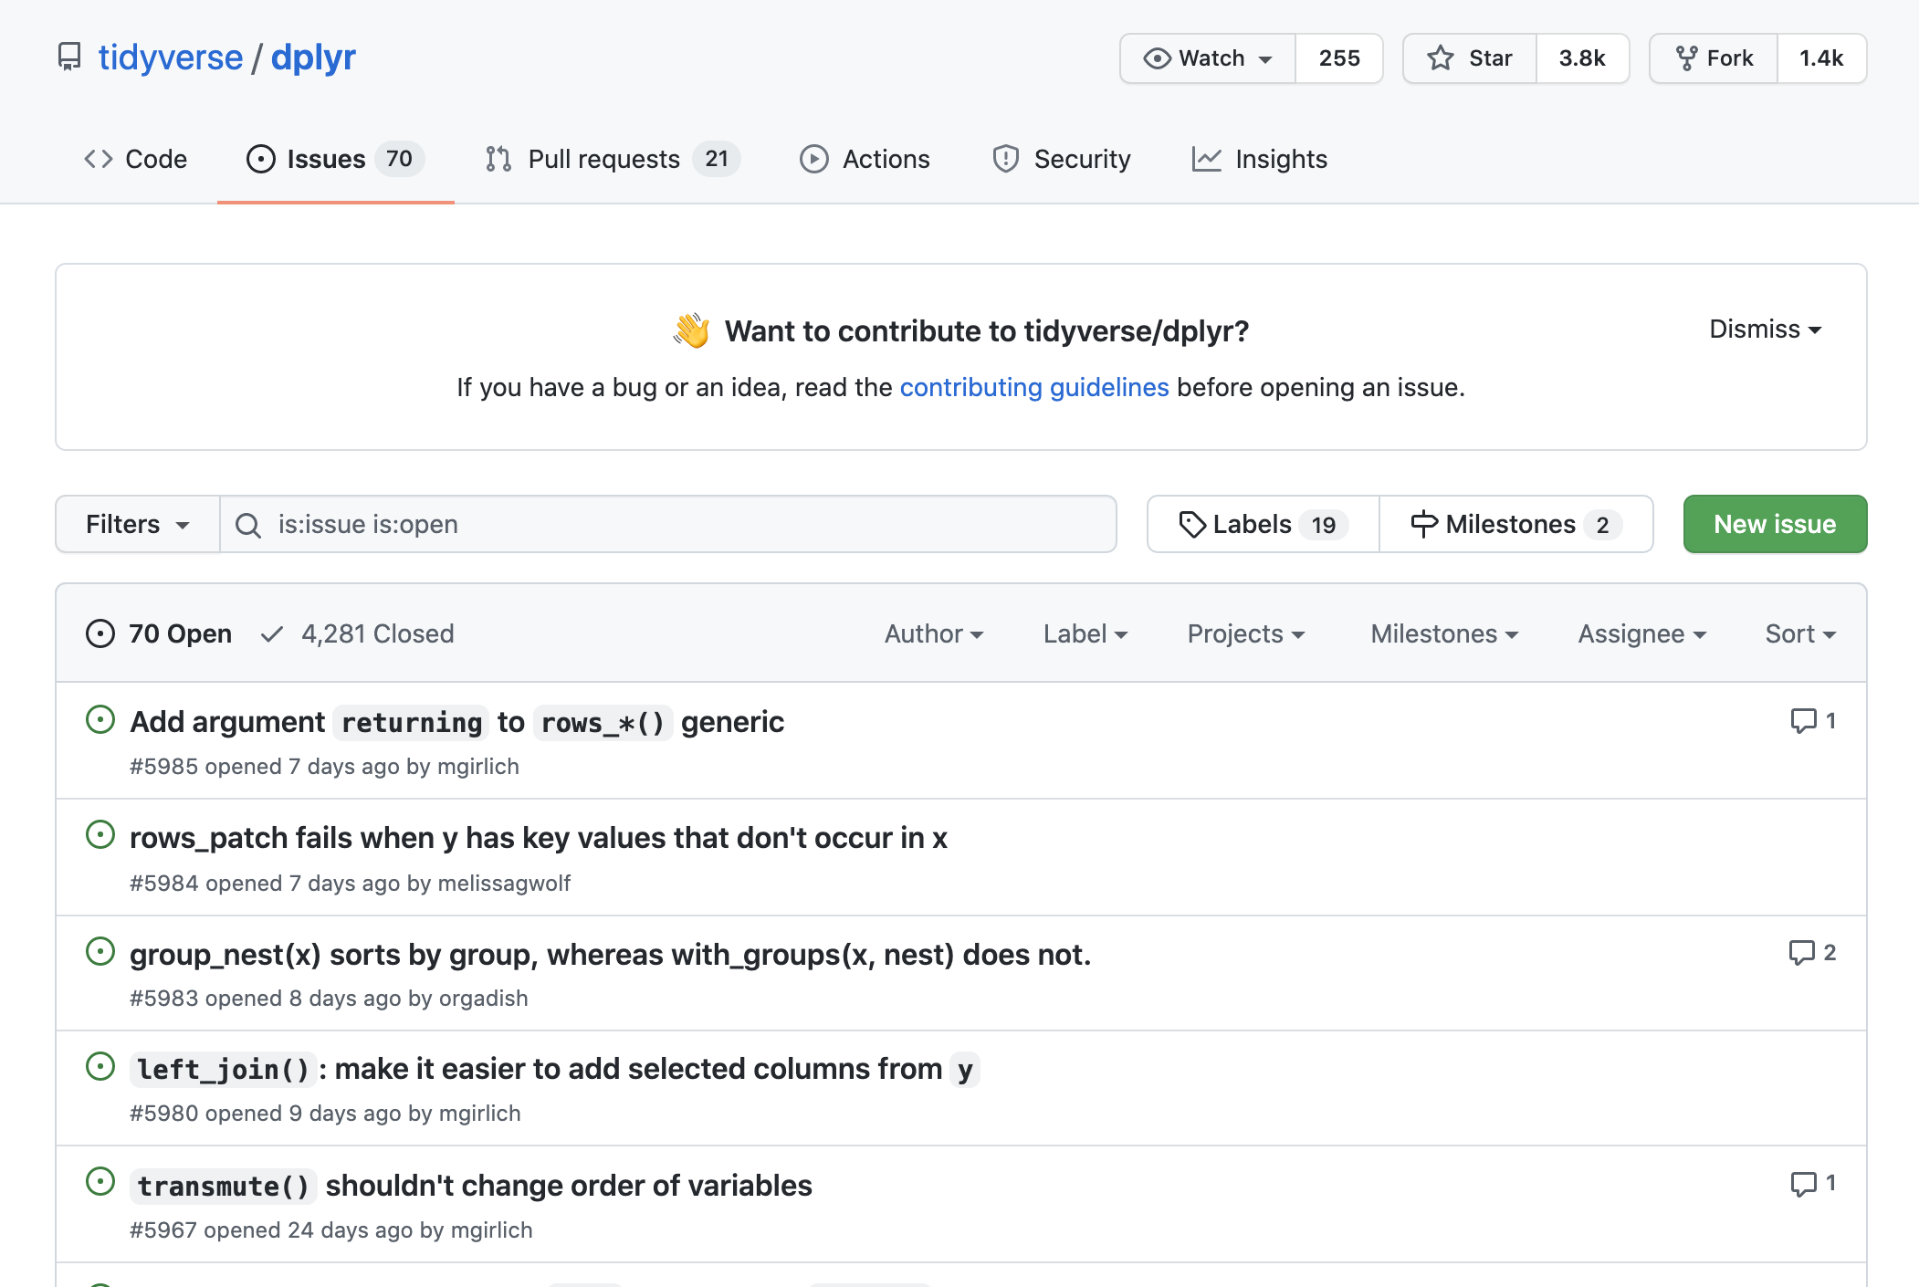Viewport: 1919px width, 1287px height.
Task: Click the repository icon beside tidyverse
Action: tap(69, 57)
